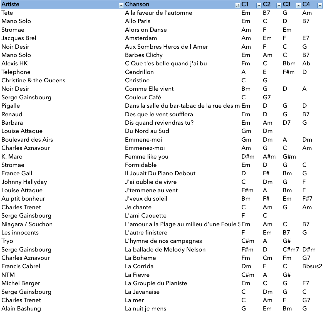Select the 'Emmenez-moi' song cell
This screenshot has width=323, height=313.
coord(145,148)
